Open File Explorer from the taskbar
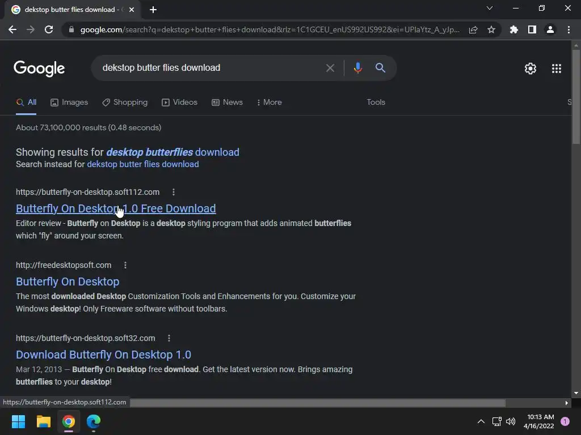The width and height of the screenshot is (581, 435). [43, 421]
